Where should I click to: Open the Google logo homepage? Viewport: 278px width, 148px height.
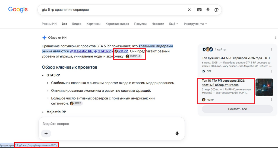tap(18, 9)
